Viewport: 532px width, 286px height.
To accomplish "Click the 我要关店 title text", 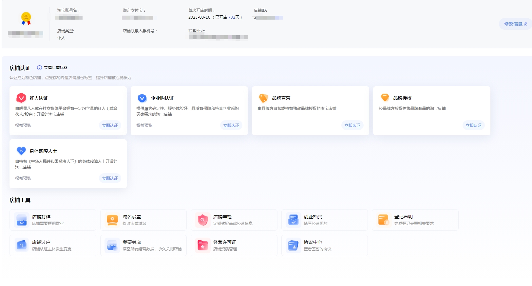I will click(x=132, y=242).
